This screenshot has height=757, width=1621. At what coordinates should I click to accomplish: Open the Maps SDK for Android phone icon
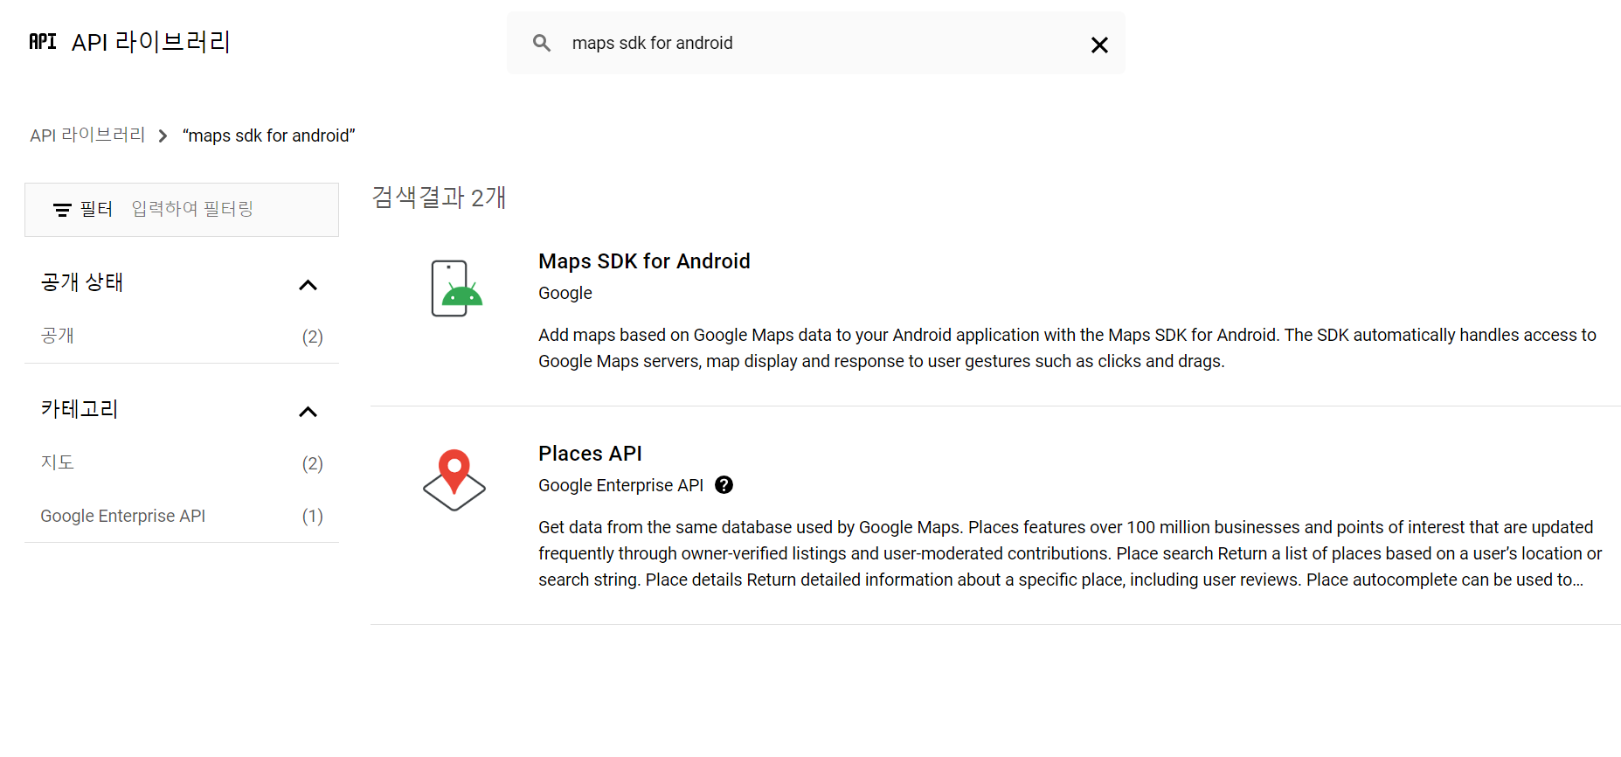coord(454,288)
